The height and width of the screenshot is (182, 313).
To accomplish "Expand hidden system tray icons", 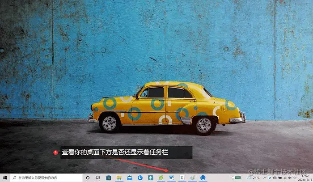I will pos(265,178).
